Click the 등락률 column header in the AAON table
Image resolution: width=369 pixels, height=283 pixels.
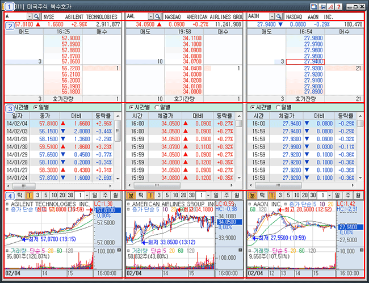(346, 116)
